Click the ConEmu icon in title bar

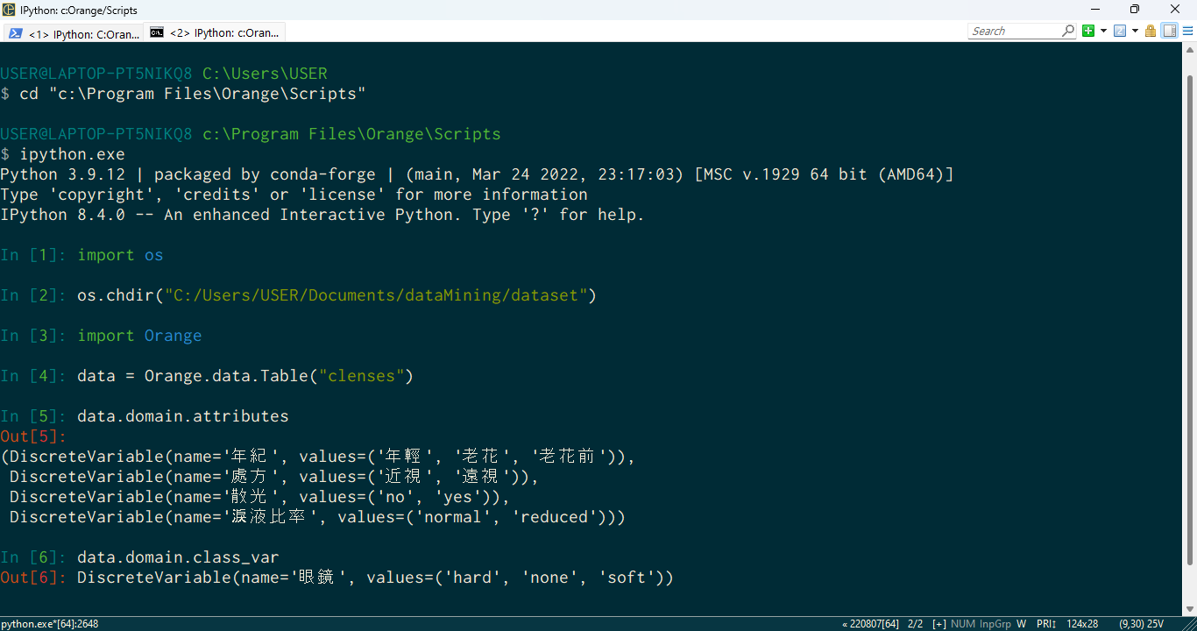click(9, 10)
